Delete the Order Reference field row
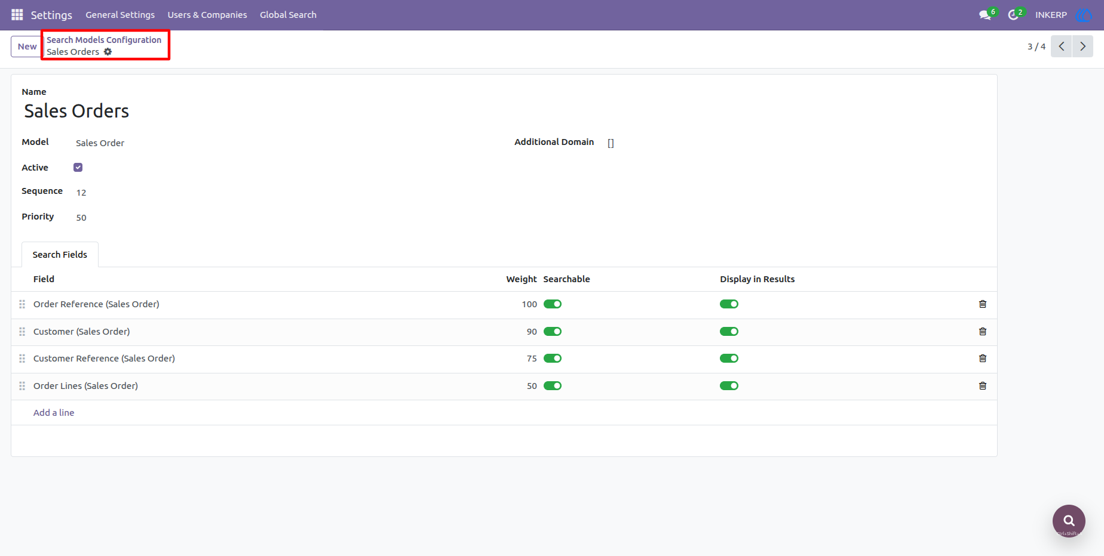The width and height of the screenshot is (1104, 556). click(983, 304)
